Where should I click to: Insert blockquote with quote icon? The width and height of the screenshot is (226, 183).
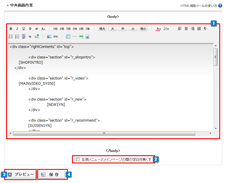pyautogui.click(x=30, y=37)
